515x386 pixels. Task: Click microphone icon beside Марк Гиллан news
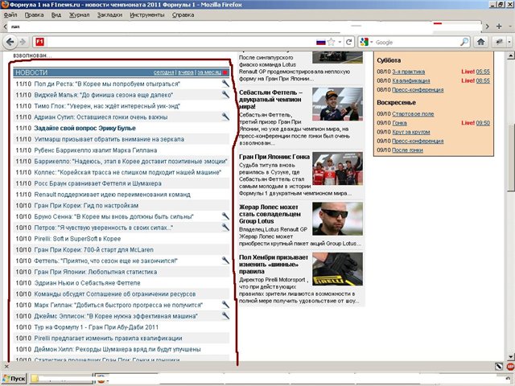pyautogui.click(x=225, y=305)
